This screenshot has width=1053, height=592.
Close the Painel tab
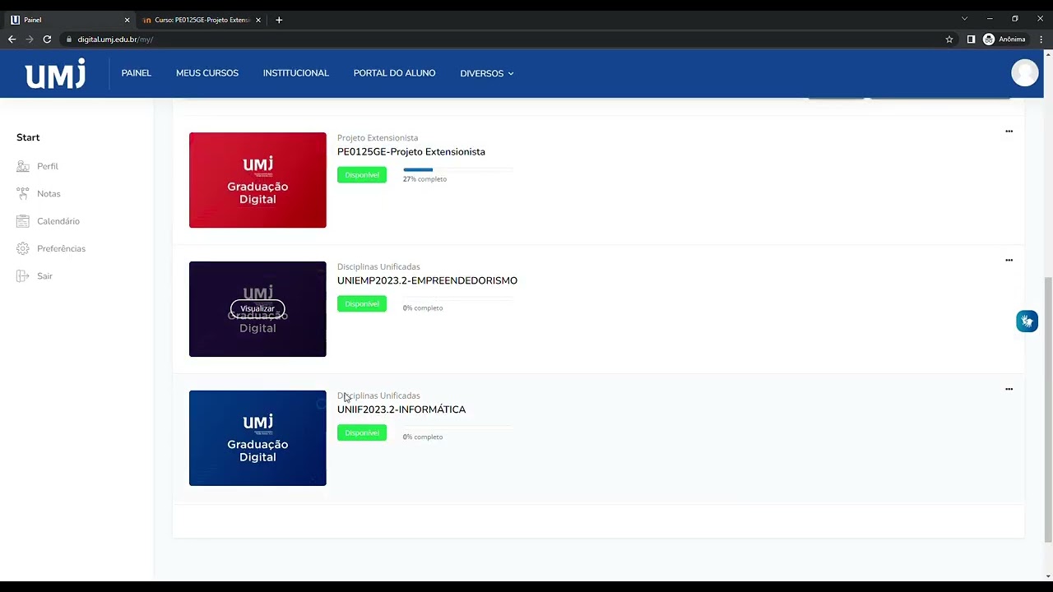click(x=127, y=20)
